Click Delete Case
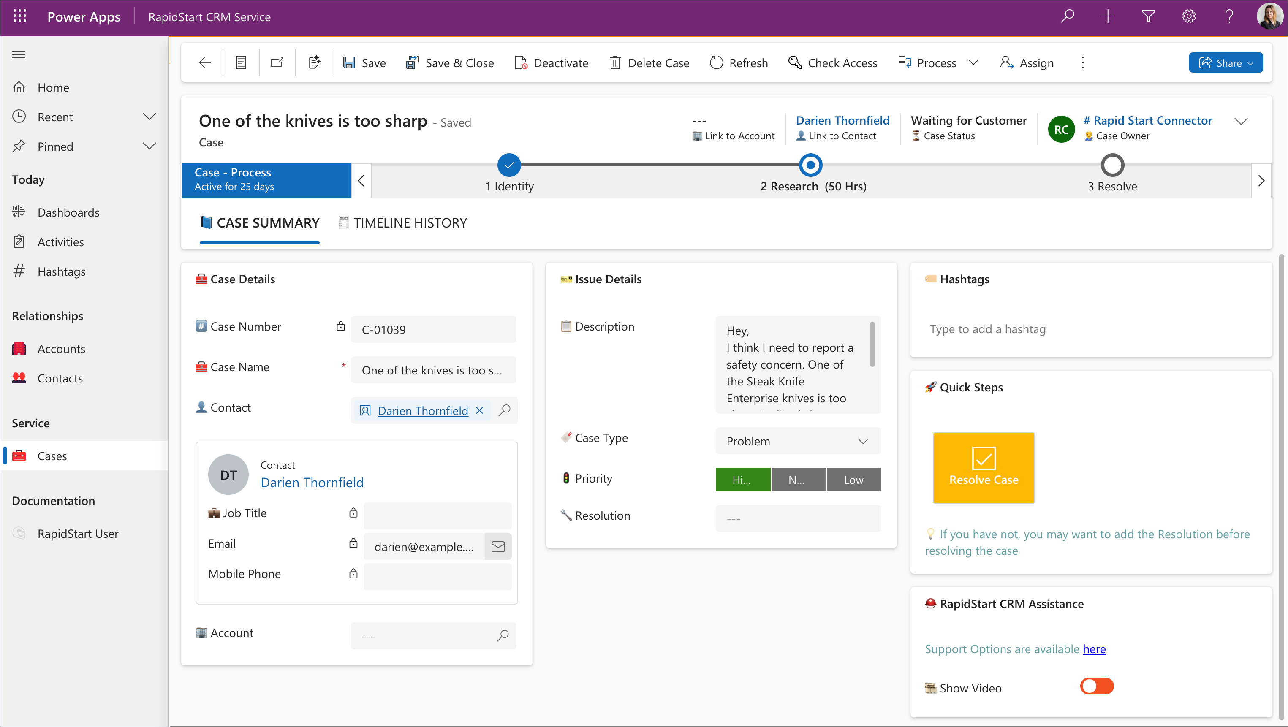 click(x=649, y=62)
